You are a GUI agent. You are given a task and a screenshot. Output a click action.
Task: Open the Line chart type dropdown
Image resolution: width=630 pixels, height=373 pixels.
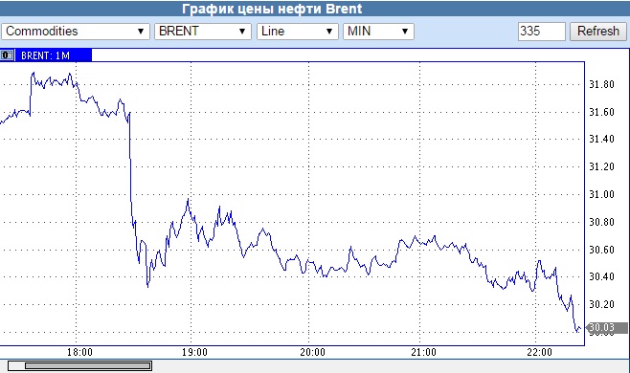pos(298,32)
